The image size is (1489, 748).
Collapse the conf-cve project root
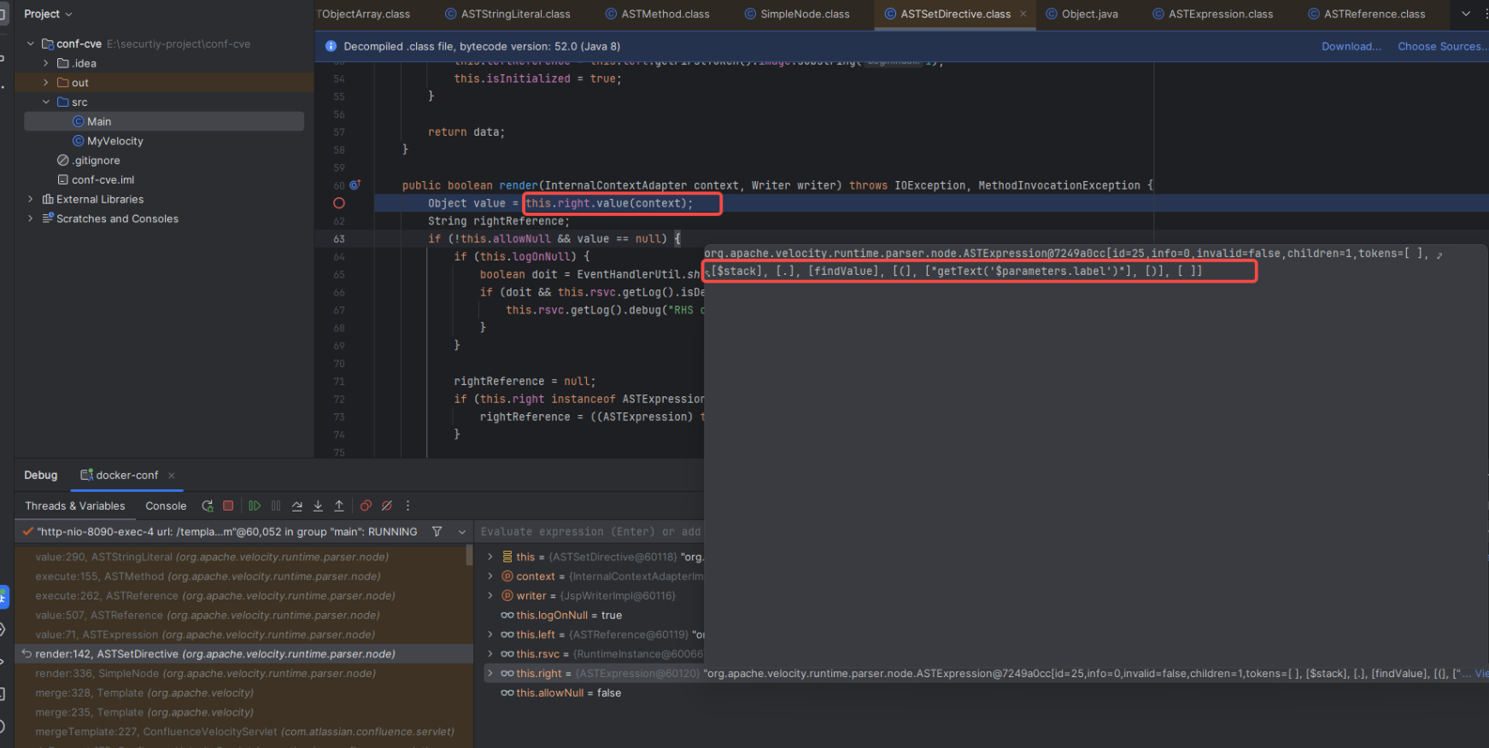coord(31,44)
